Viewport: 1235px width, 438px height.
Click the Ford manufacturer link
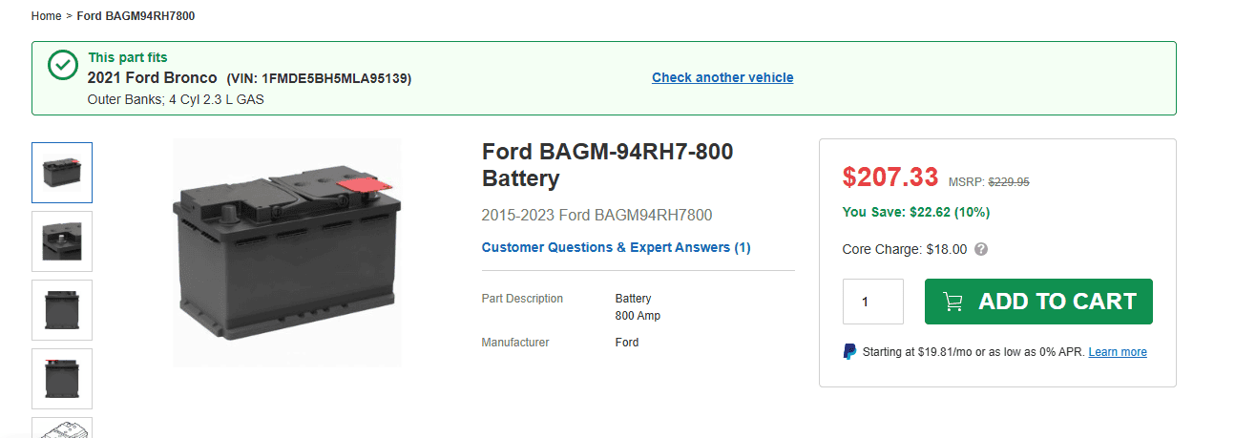pyautogui.click(x=627, y=343)
